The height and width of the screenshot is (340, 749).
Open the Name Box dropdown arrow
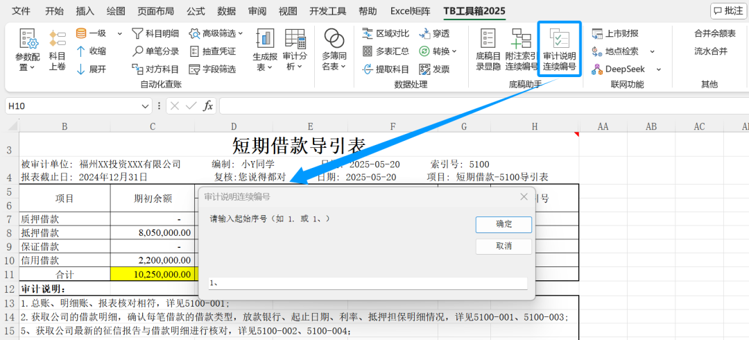click(146, 106)
